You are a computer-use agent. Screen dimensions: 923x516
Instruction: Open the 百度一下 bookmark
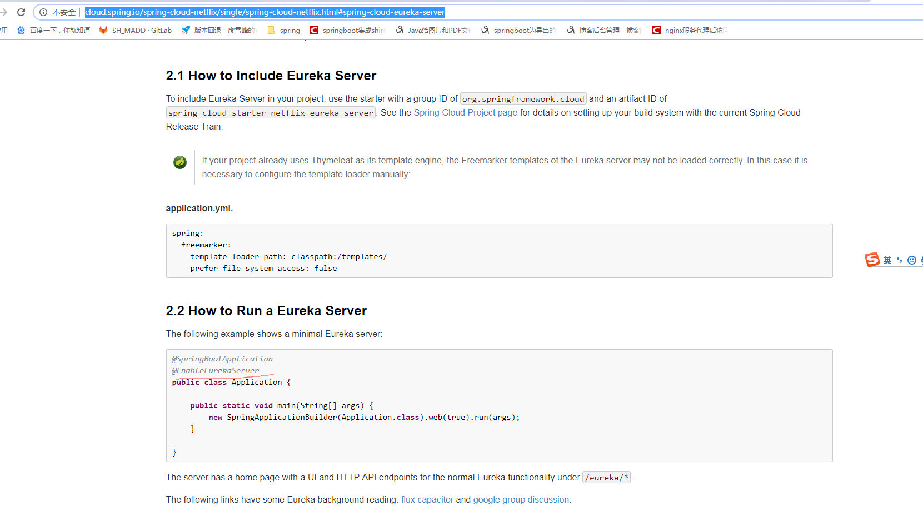pos(53,30)
